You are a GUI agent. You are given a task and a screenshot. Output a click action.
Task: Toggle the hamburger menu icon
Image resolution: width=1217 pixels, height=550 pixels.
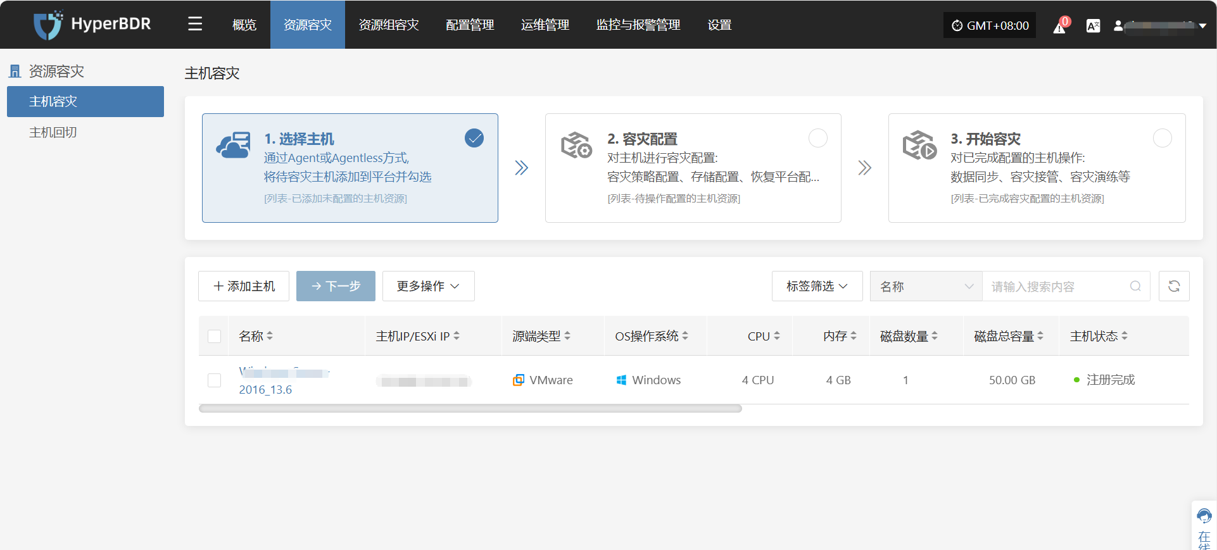(195, 24)
